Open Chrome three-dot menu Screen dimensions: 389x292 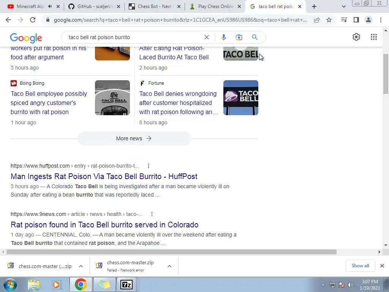381,20
